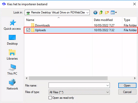This screenshot has width=138, height=103.
Task: Open the Files of type dropdown
Action: [79, 92]
